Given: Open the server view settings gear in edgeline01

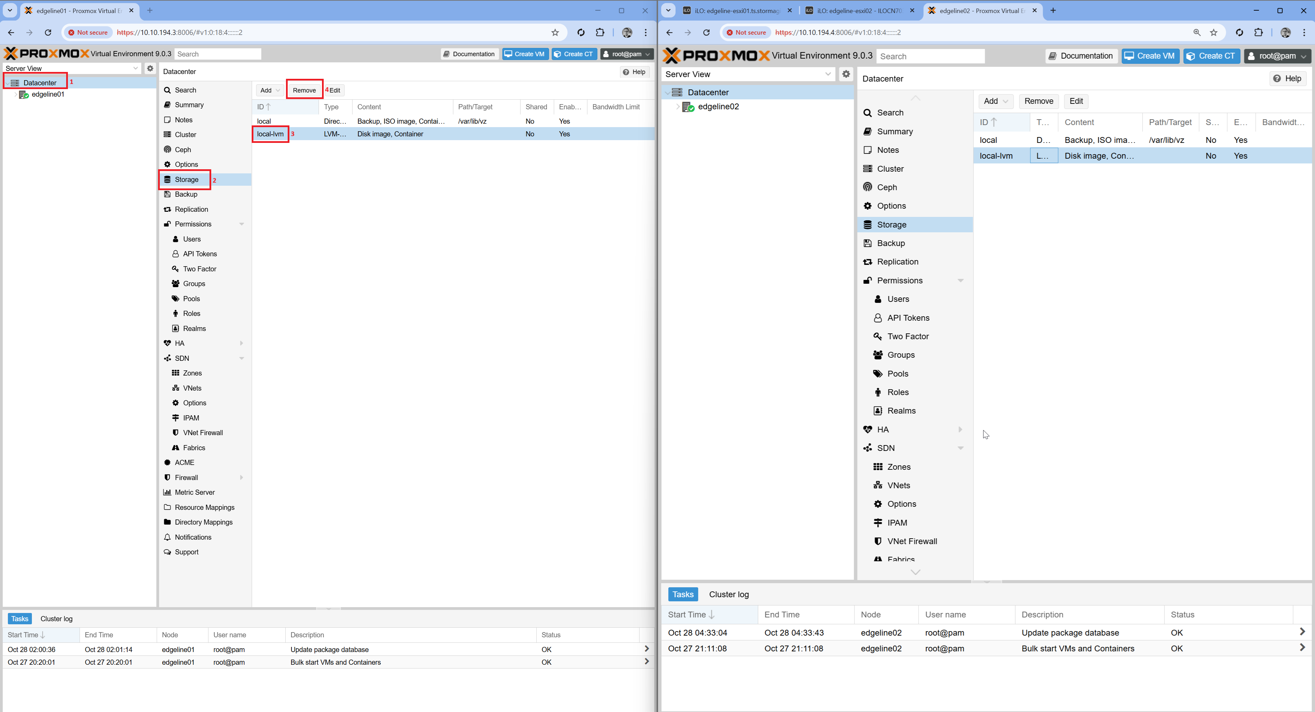Looking at the screenshot, I should [x=150, y=68].
